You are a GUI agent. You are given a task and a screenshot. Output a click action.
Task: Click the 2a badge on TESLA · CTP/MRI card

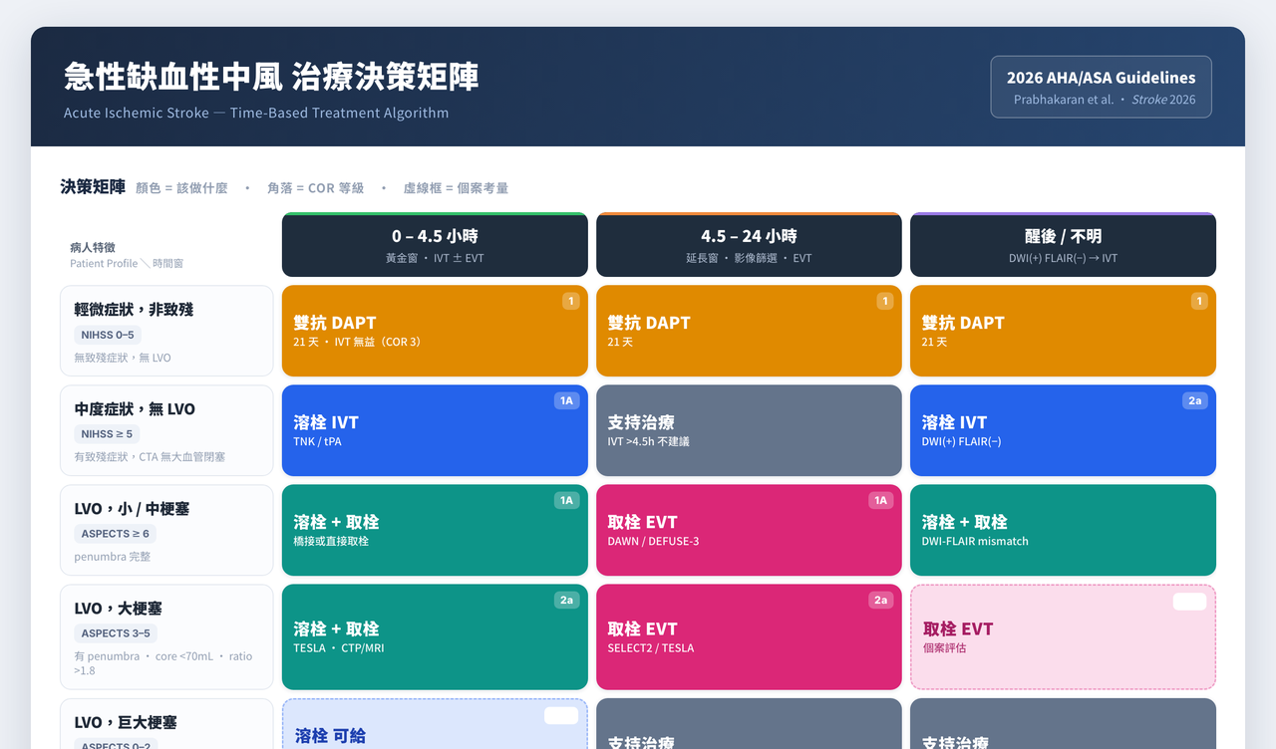pyautogui.click(x=566, y=600)
